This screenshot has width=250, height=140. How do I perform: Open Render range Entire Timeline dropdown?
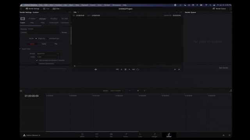[x=117, y=91]
